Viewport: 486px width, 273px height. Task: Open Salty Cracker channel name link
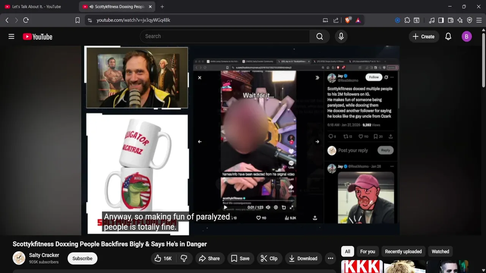tap(44, 255)
